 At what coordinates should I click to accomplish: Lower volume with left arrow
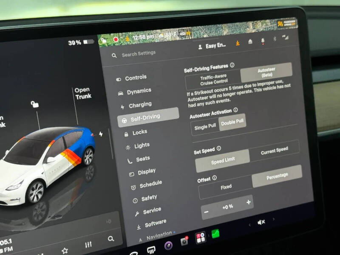(x=249, y=225)
